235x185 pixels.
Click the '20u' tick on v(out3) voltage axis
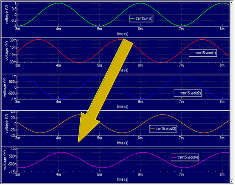point(14,118)
